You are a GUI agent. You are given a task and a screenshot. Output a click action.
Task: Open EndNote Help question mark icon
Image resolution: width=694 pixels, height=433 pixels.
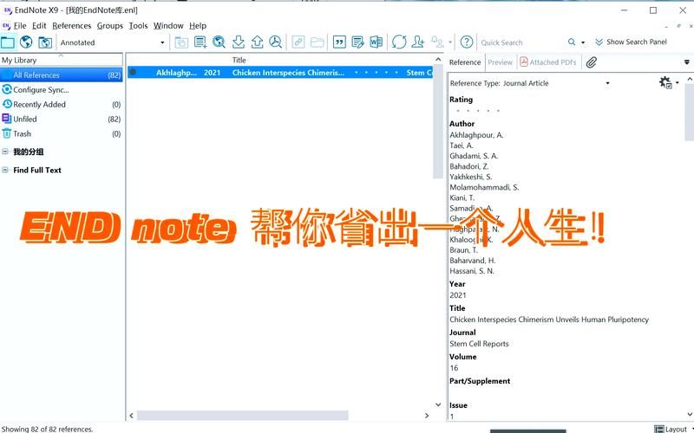pyautogui.click(x=467, y=42)
